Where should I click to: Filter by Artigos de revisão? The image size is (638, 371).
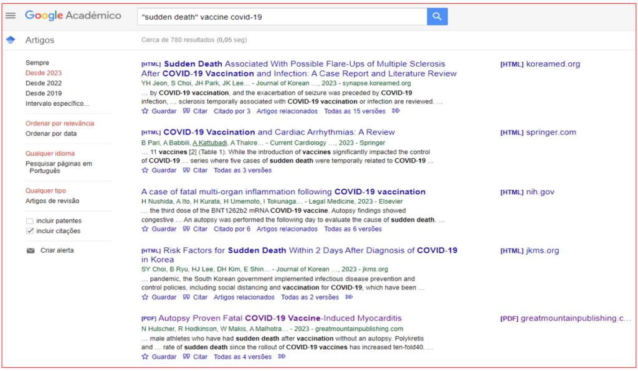point(52,201)
